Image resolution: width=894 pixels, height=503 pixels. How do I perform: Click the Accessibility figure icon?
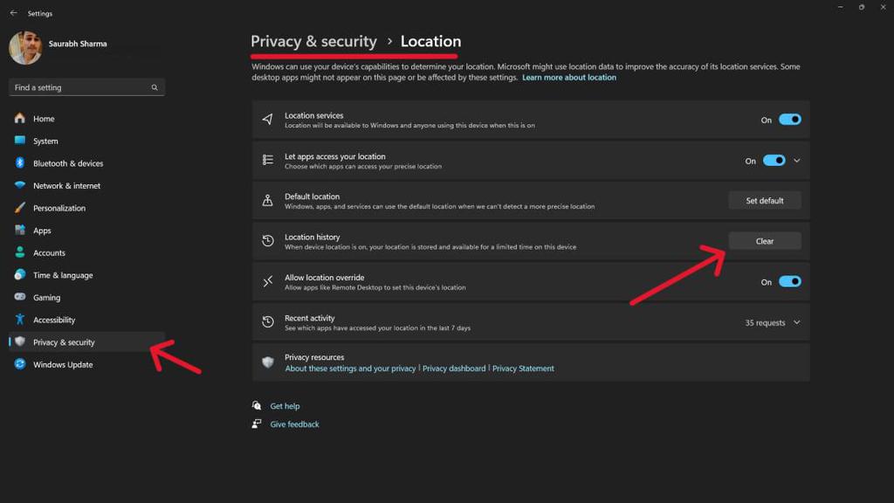click(x=19, y=320)
